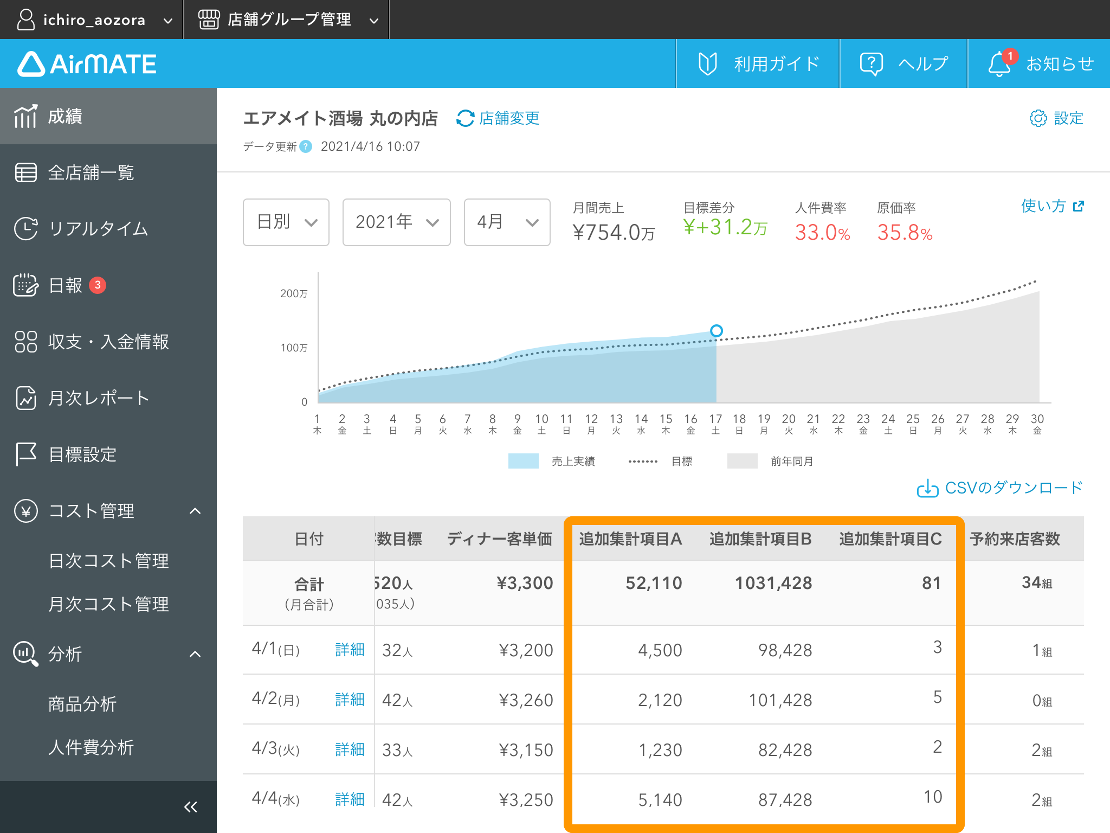Open 詳細 for 4/3
The image size is (1110, 833).
click(x=350, y=749)
